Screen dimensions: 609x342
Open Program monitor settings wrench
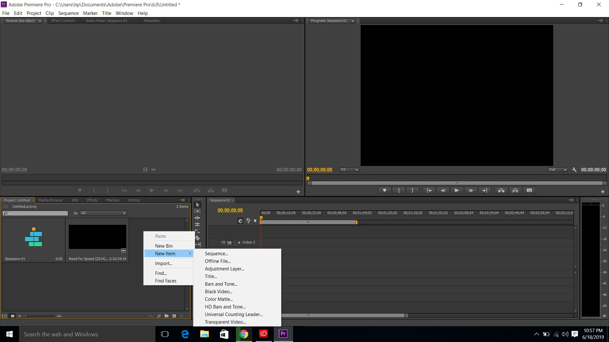tap(574, 170)
